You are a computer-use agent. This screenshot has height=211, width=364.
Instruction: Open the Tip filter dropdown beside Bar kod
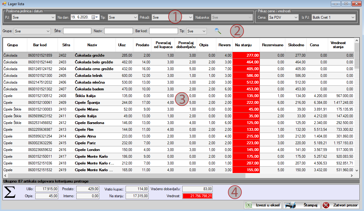click(x=196, y=31)
